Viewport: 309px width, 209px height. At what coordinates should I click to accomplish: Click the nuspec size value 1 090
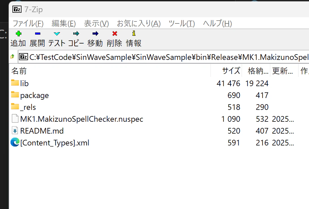coord(231,119)
